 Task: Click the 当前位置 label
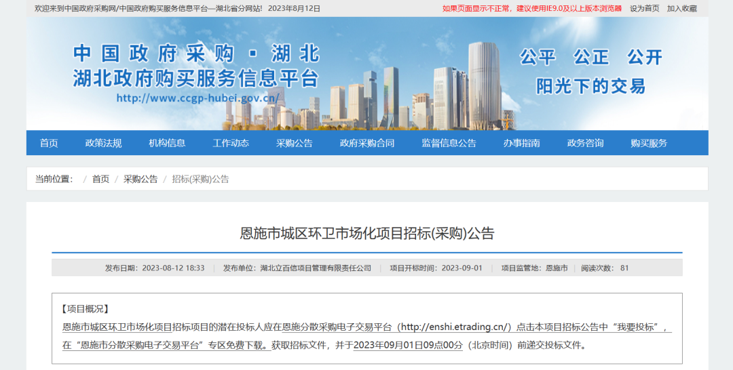point(54,179)
